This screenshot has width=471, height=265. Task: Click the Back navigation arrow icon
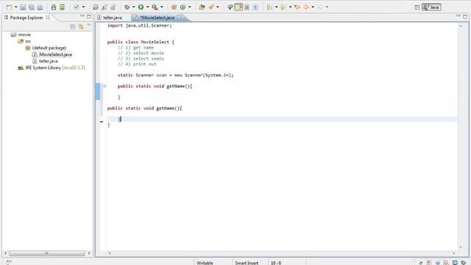click(306, 7)
